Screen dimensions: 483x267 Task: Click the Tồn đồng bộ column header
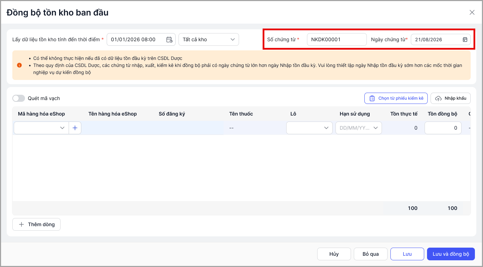click(x=443, y=114)
